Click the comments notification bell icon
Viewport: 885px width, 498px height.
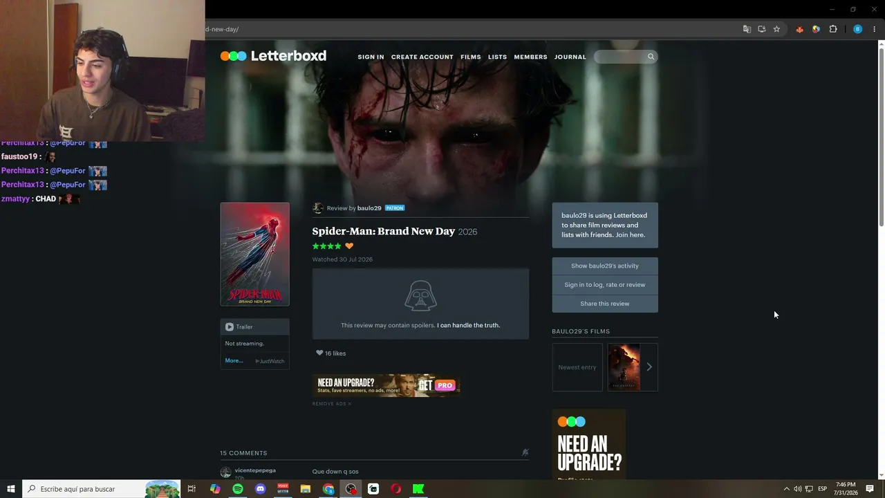[x=525, y=452]
